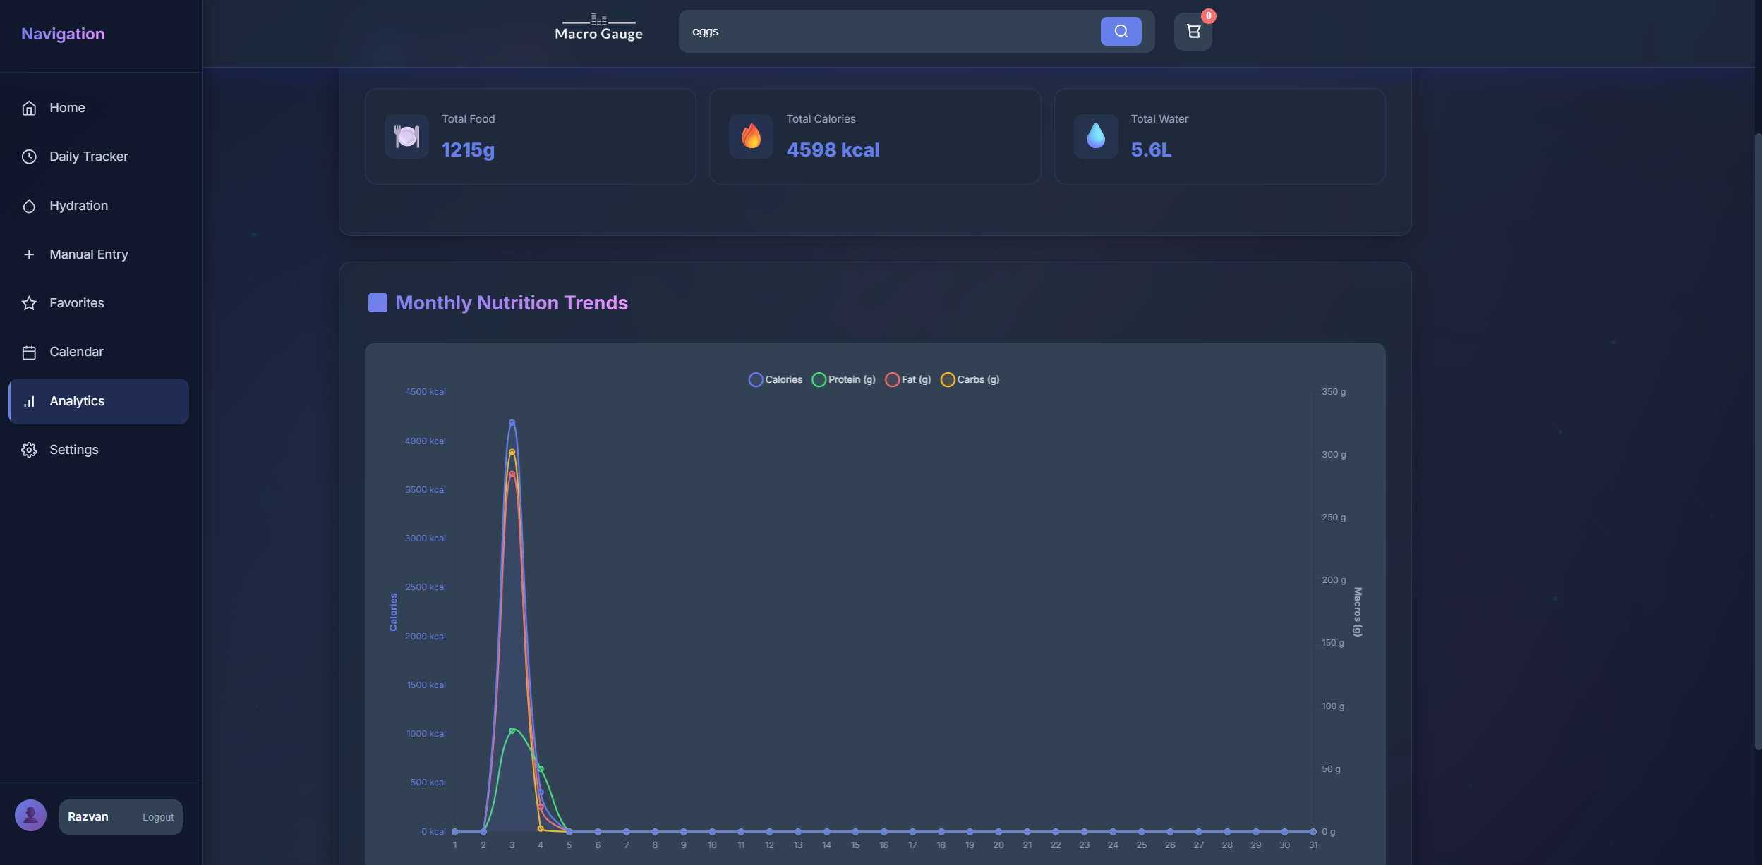Open the shopping cart icon
The width and height of the screenshot is (1762, 865).
(x=1193, y=32)
